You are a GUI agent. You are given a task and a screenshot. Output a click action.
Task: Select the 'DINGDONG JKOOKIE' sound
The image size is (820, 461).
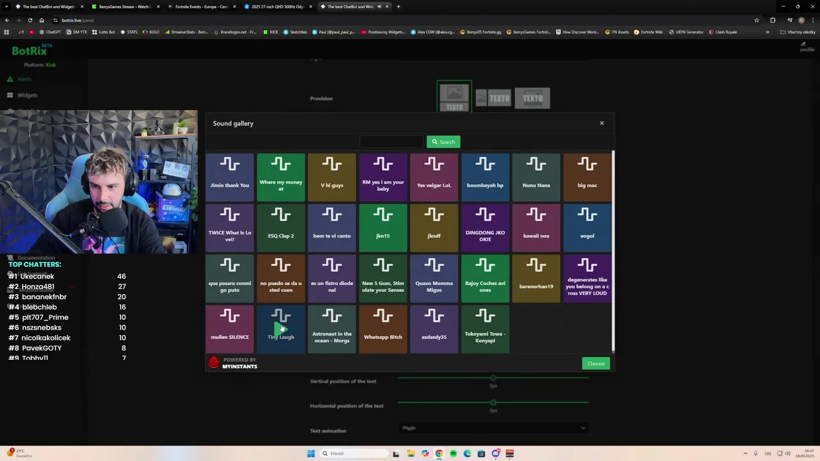point(485,227)
